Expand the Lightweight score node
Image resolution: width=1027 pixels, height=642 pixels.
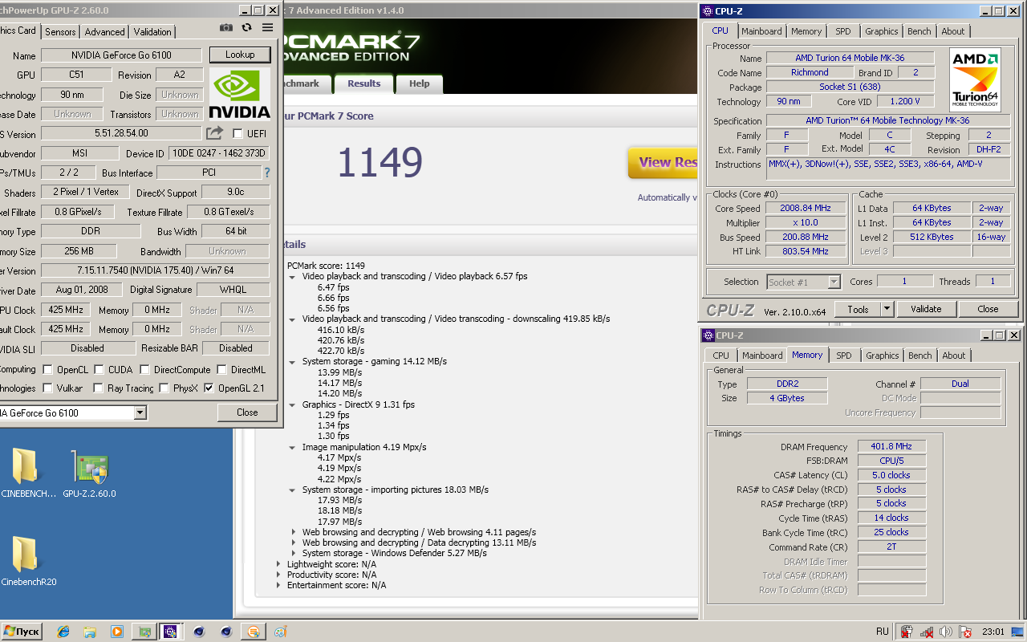click(278, 564)
